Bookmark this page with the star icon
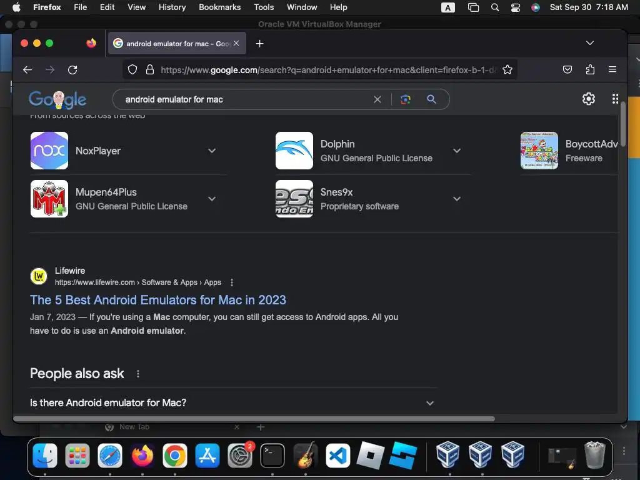The width and height of the screenshot is (640, 480). (x=507, y=70)
